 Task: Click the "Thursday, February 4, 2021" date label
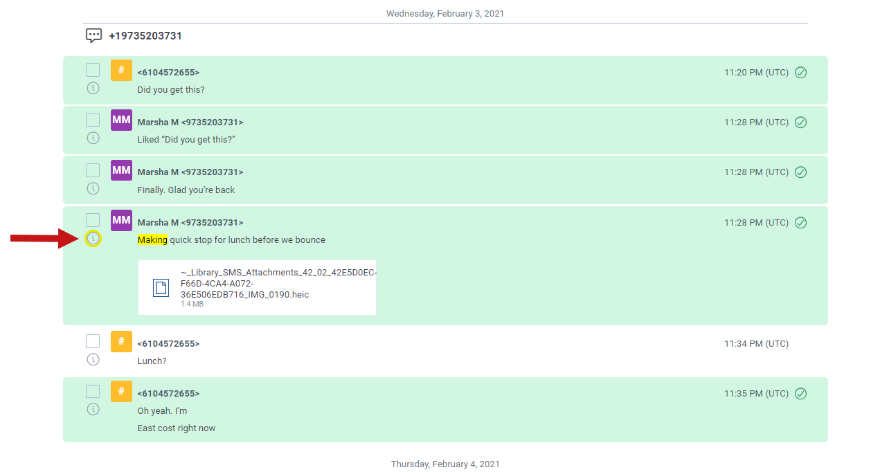click(445, 464)
